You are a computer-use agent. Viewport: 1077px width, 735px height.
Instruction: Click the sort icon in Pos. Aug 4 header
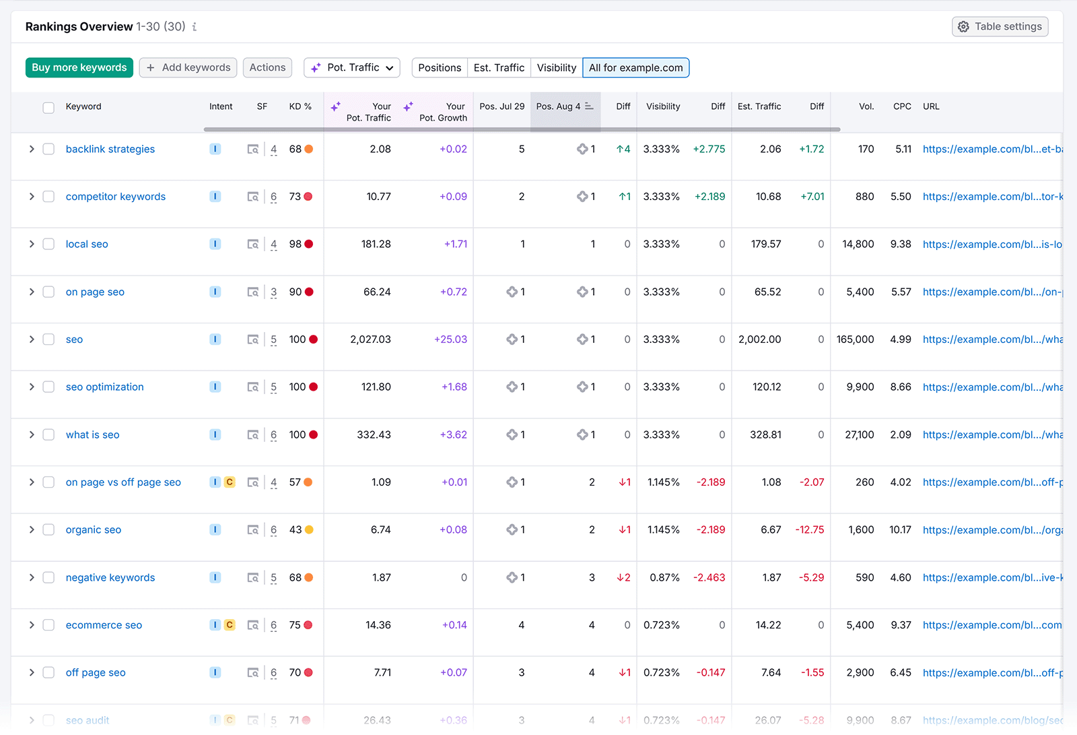589,106
